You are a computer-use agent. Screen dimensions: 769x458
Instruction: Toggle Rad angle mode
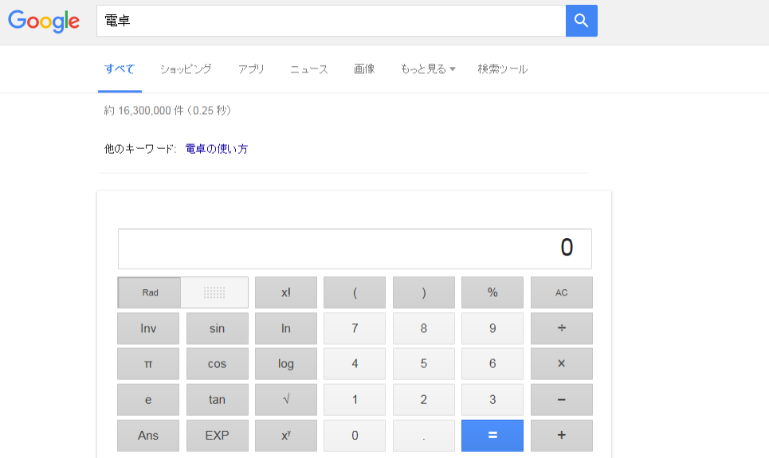click(150, 292)
